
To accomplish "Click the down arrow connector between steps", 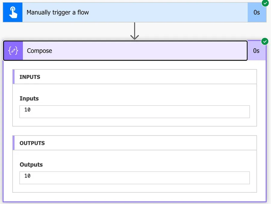I will coord(134,32).
